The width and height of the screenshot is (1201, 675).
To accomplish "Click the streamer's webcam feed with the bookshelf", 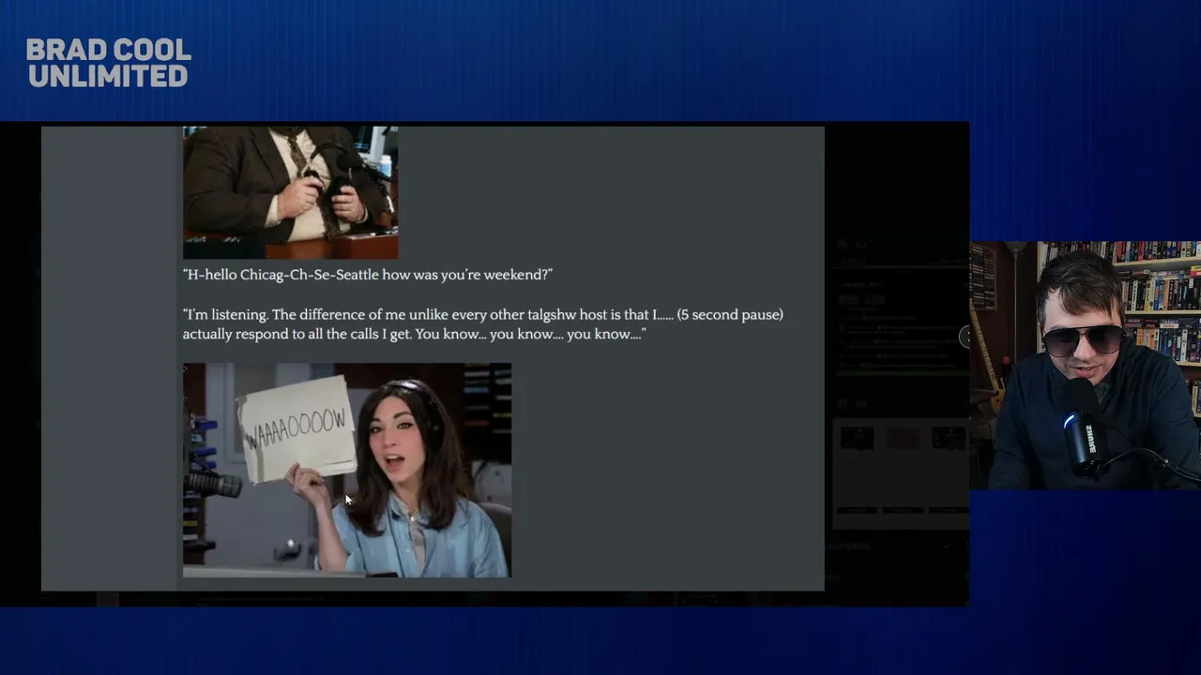I will [1085, 366].
